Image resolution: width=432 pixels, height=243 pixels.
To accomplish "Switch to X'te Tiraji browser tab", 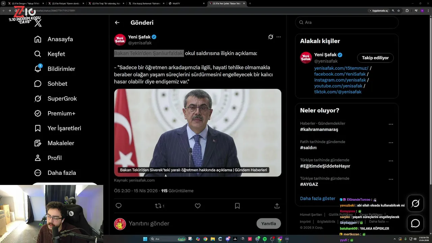I will click(107, 3).
